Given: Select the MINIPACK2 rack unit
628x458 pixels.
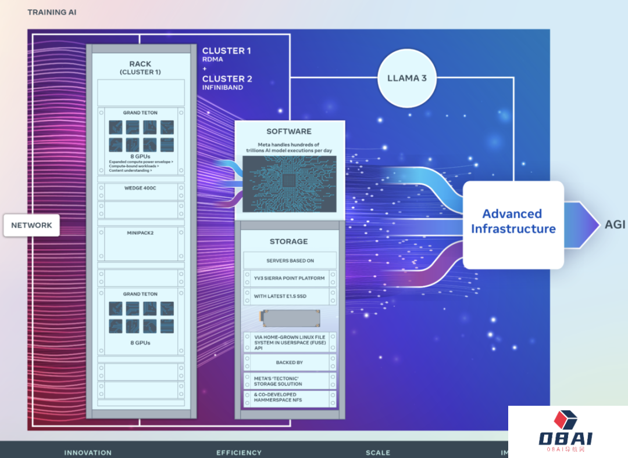Looking at the screenshot, I should click(141, 243).
